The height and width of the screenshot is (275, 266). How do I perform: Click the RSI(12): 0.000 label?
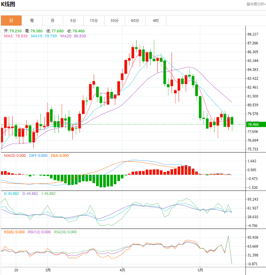39,232
